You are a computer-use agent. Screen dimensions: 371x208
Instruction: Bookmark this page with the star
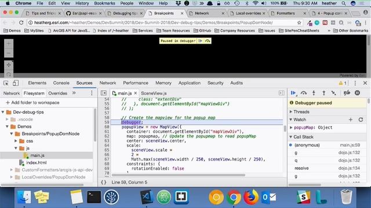coord(299,23)
